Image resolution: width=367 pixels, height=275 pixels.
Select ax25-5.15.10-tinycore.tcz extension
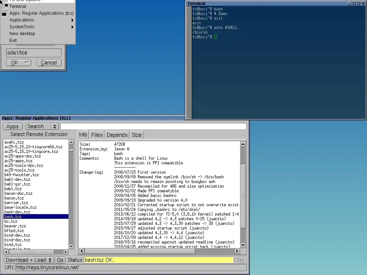[36, 151]
